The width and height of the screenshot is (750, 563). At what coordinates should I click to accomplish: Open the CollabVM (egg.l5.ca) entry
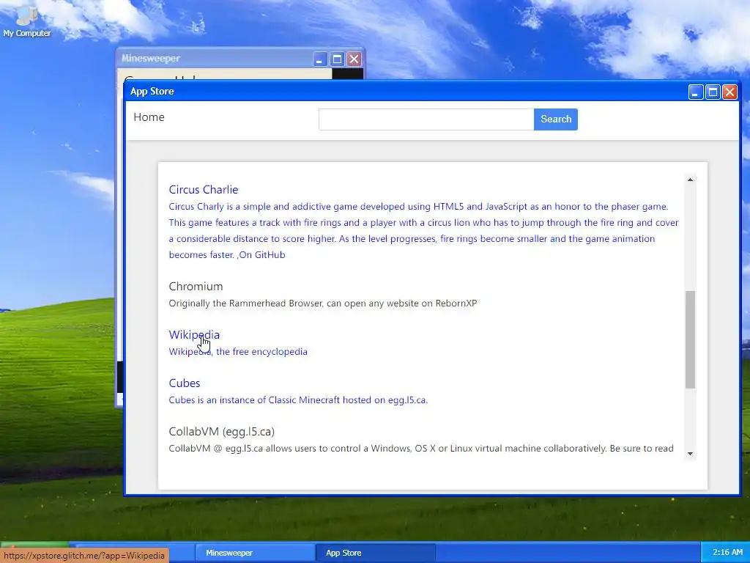[x=221, y=431]
